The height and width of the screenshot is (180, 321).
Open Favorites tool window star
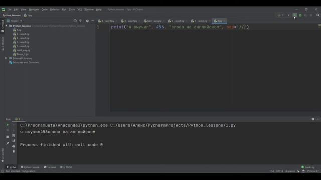point(3,161)
